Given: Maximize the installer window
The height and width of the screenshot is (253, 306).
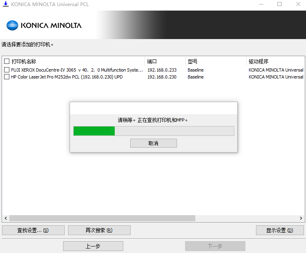Looking at the screenshot, I should [280, 4].
